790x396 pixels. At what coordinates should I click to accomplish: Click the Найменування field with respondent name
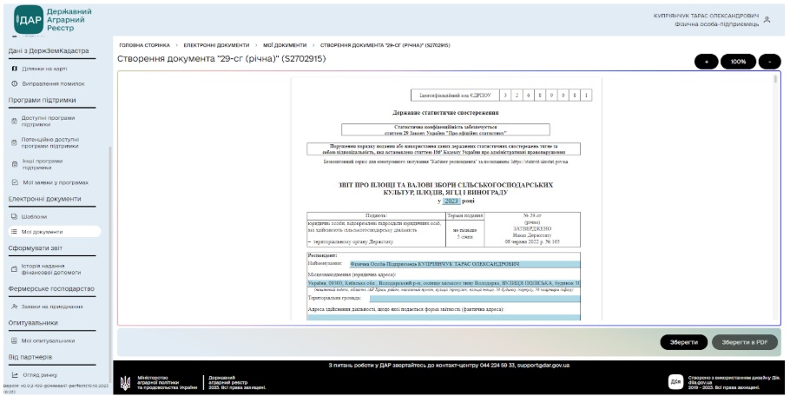tap(464, 264)
